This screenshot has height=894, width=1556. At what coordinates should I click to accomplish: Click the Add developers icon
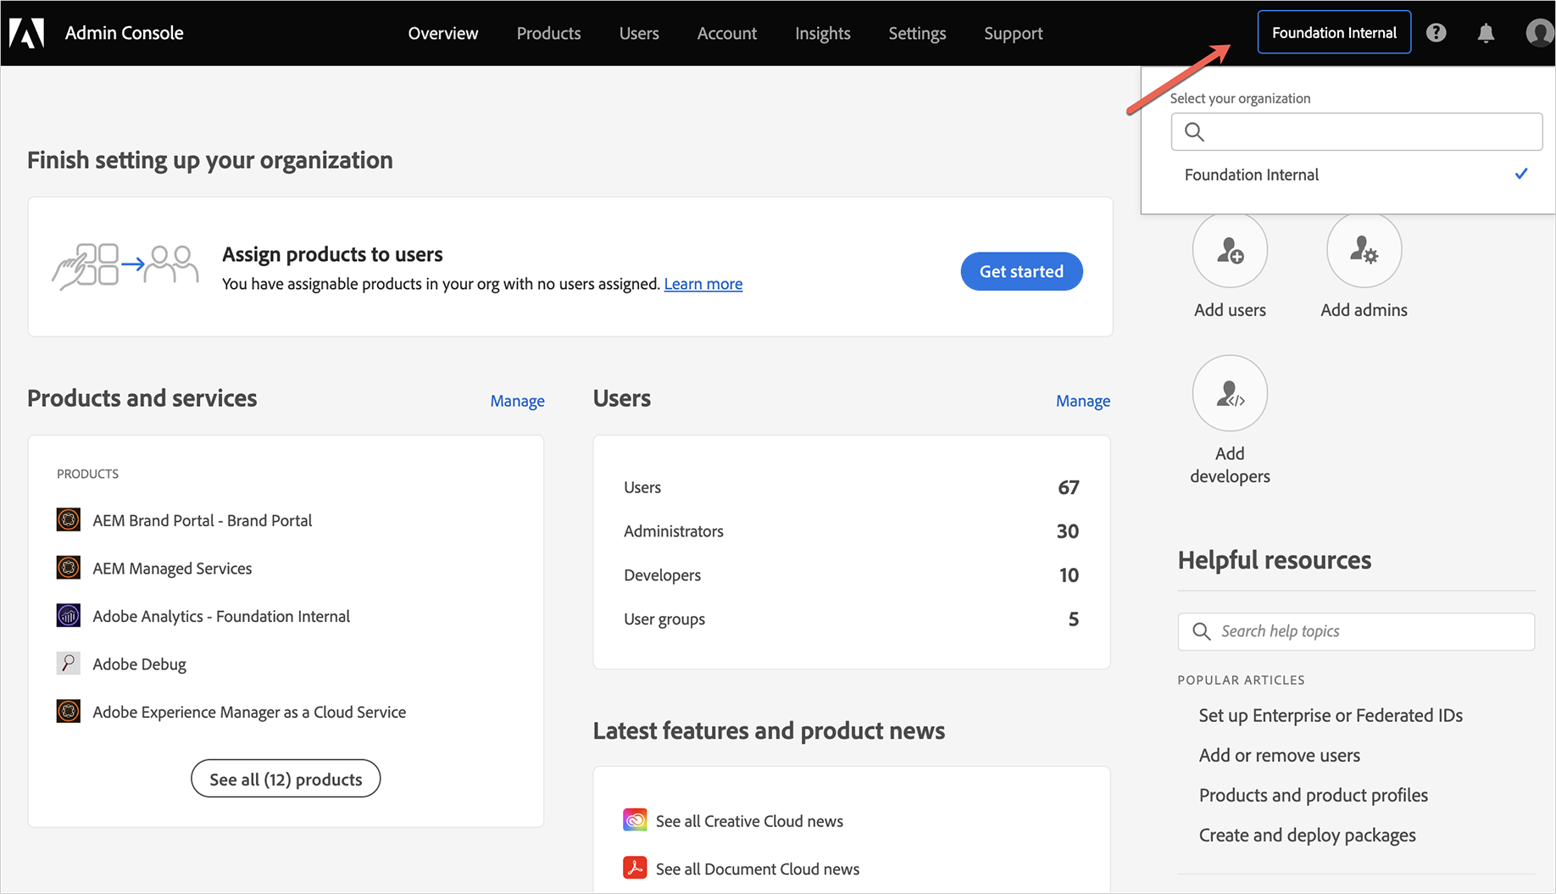(1230, 394)
